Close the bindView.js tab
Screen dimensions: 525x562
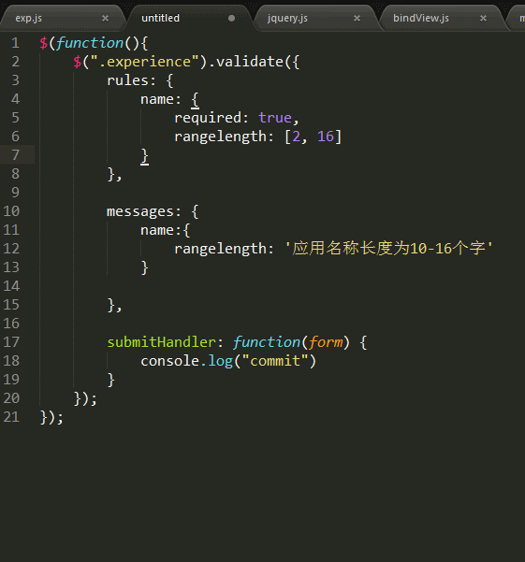pyautogui.click(x=484, y=18)
